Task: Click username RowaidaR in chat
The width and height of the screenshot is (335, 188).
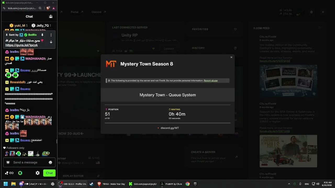Action: pyautogui.click(x=18, y=82)
